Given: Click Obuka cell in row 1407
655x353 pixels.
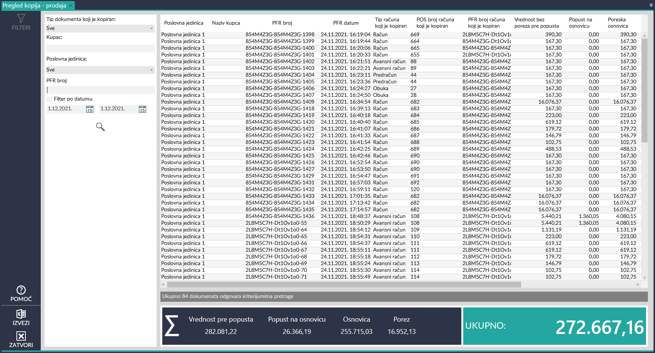Looking at the screenshot, I should tap(381, 95).
